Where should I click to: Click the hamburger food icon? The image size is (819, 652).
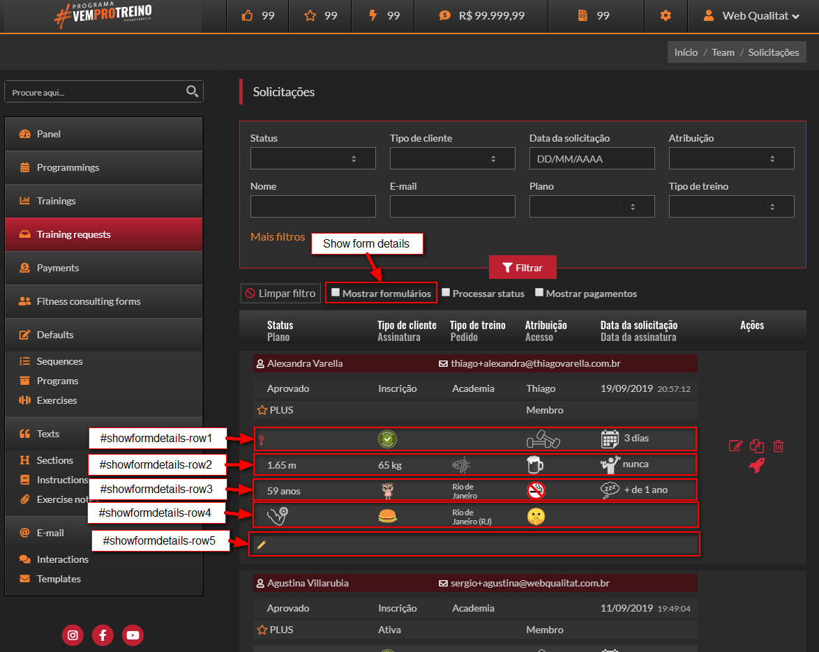[x=387, y=516]
